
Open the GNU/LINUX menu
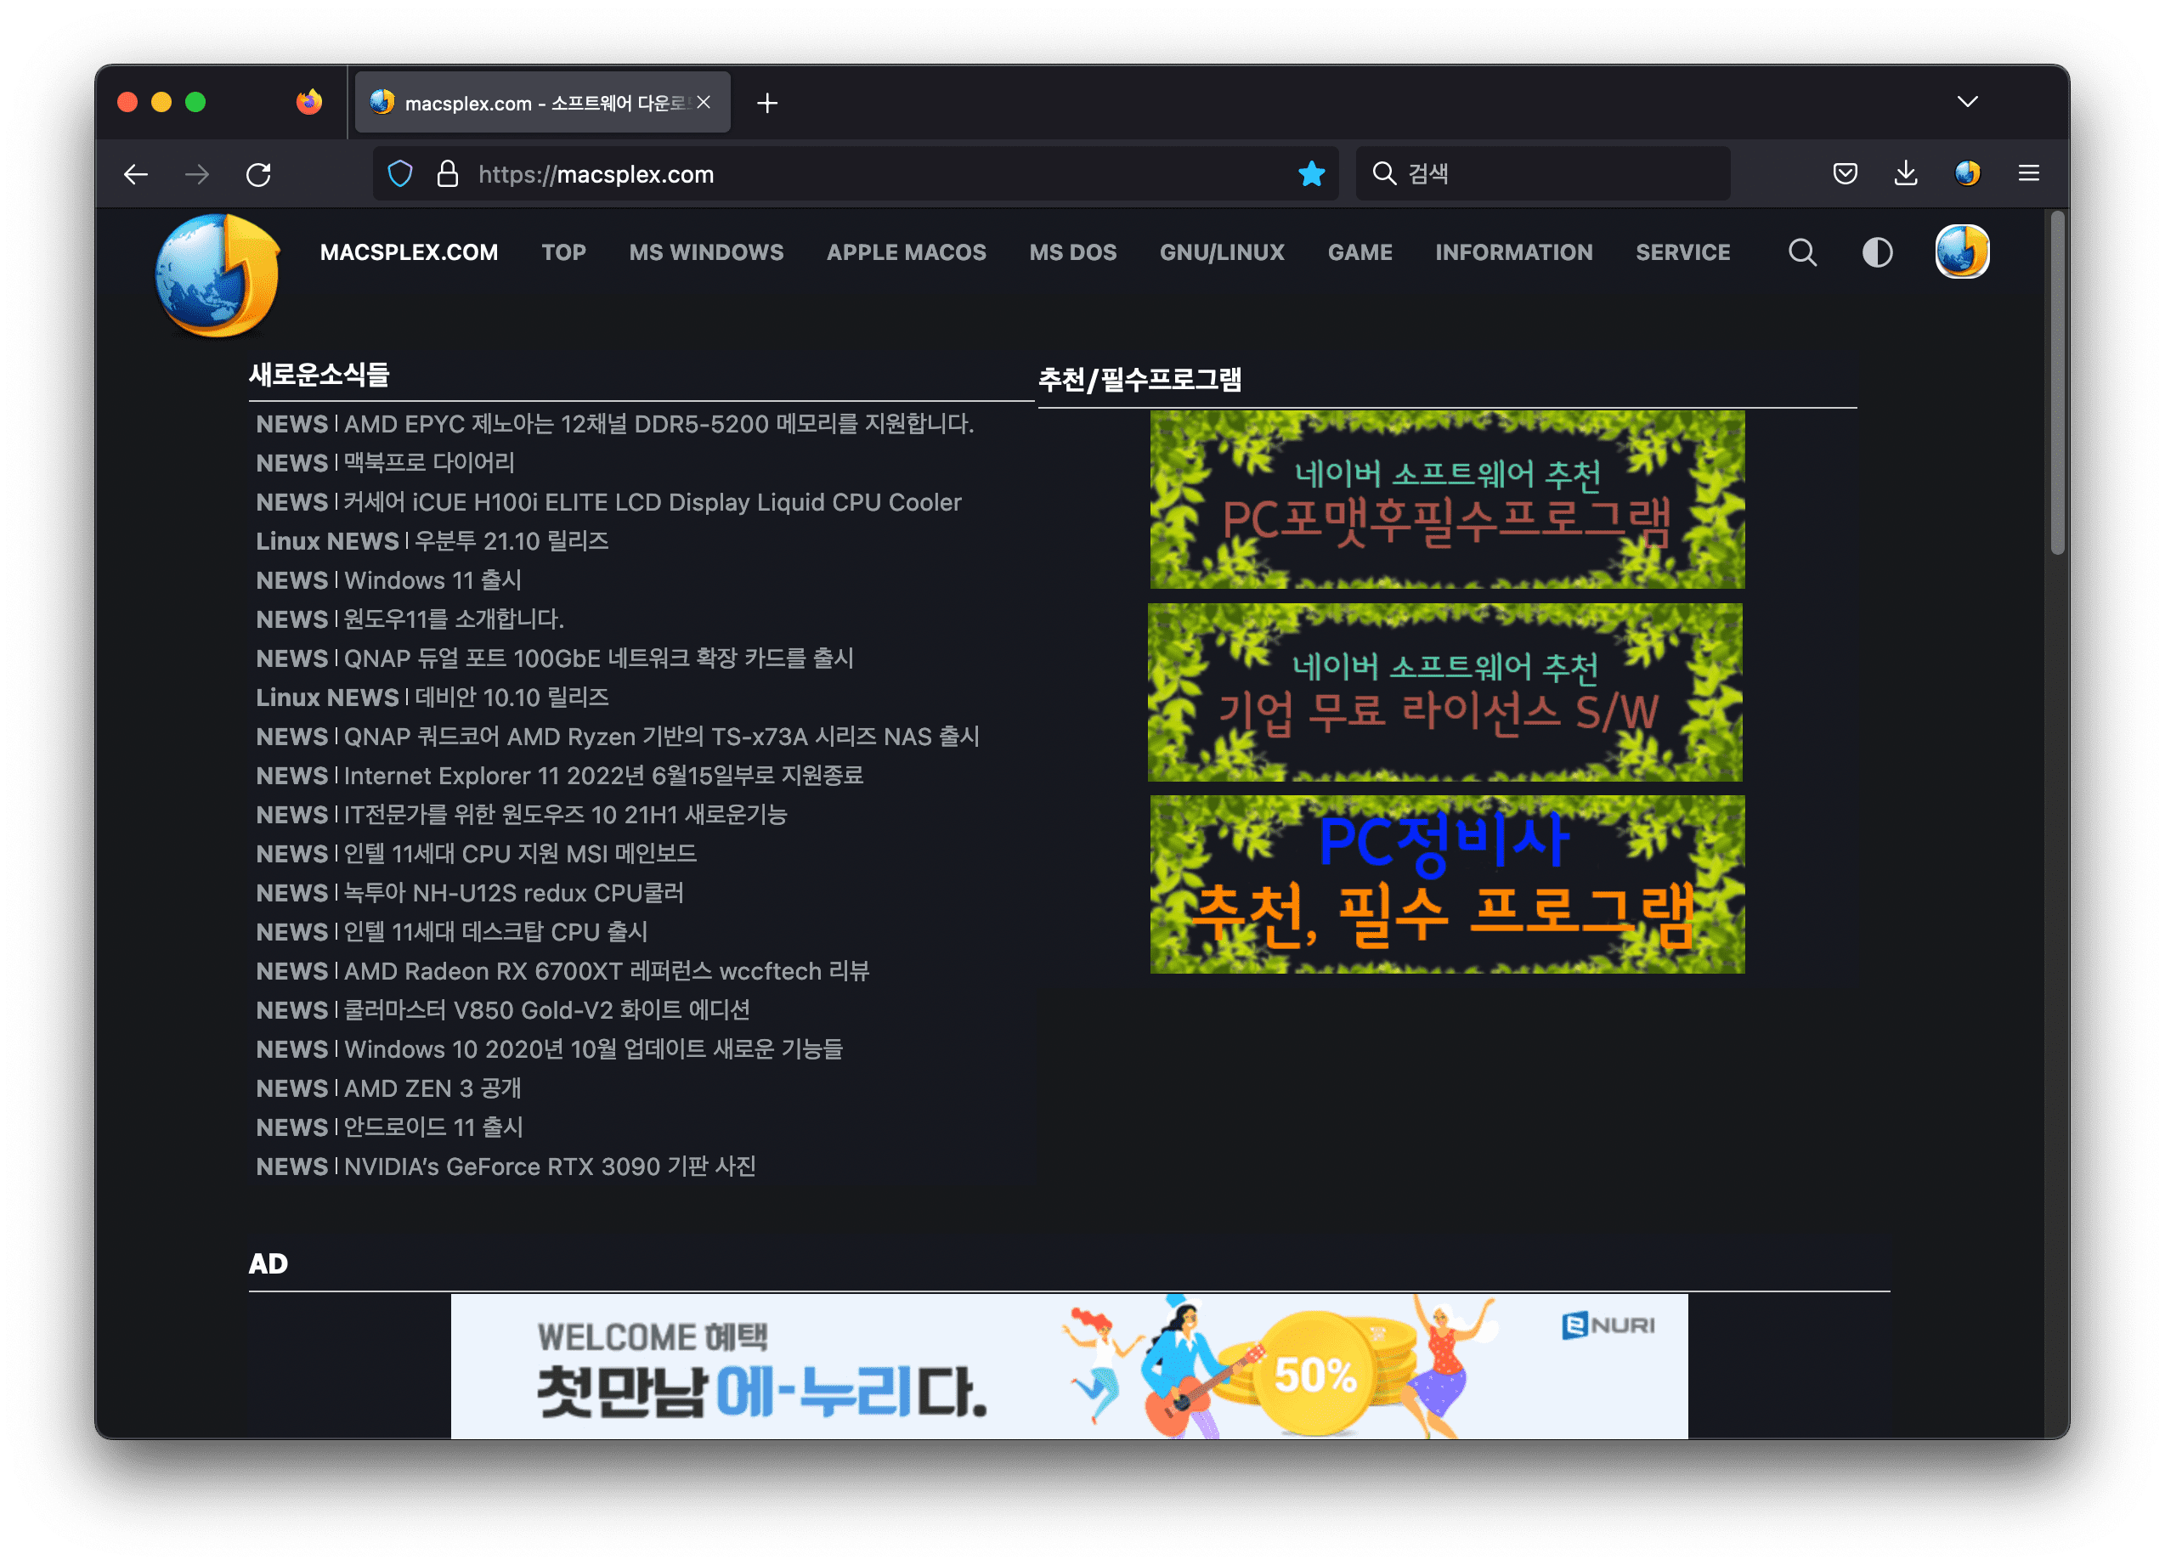pos(1222,253)
